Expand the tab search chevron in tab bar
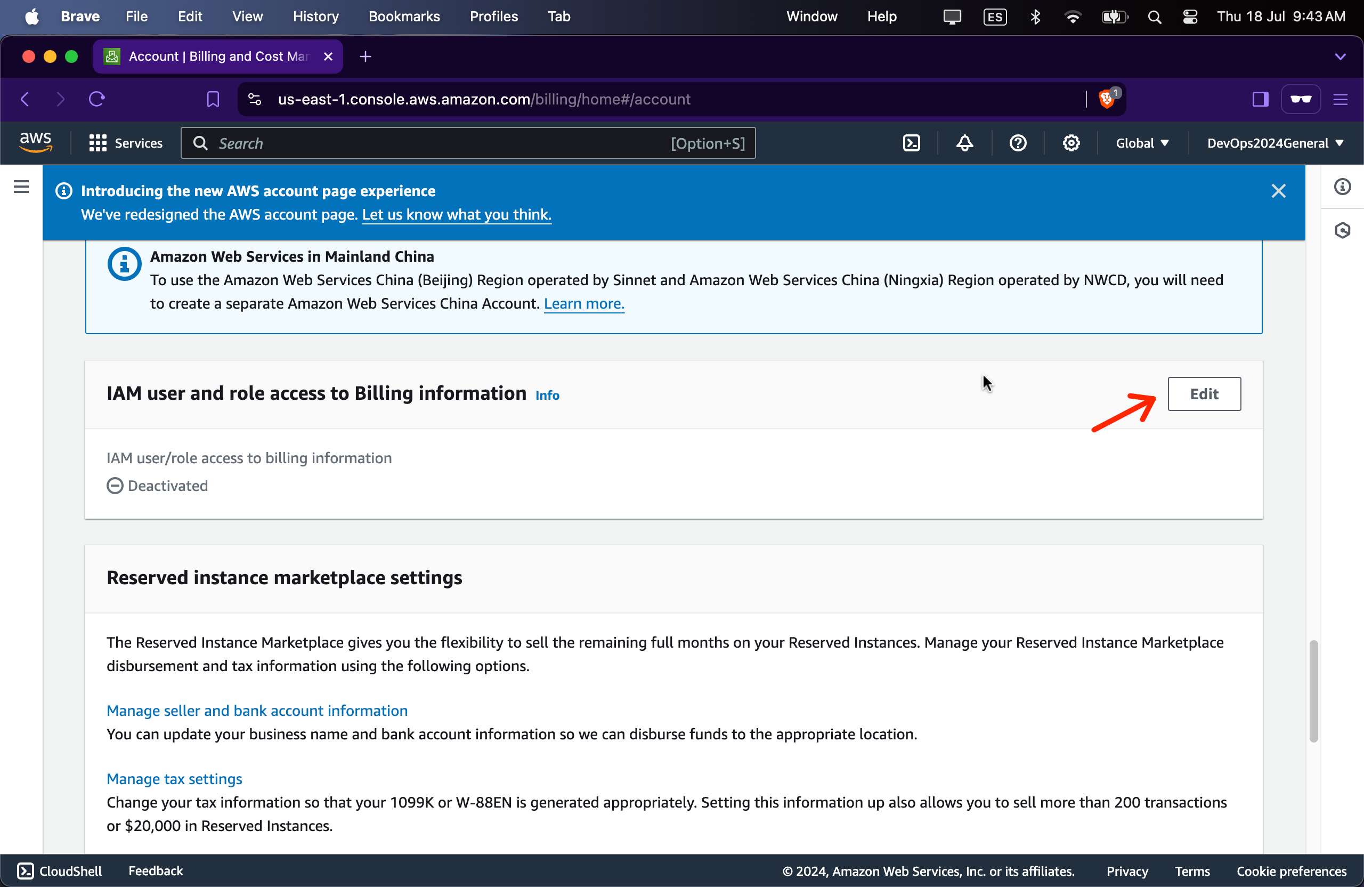1364x887 pixels. click(x=1340, y=56)
